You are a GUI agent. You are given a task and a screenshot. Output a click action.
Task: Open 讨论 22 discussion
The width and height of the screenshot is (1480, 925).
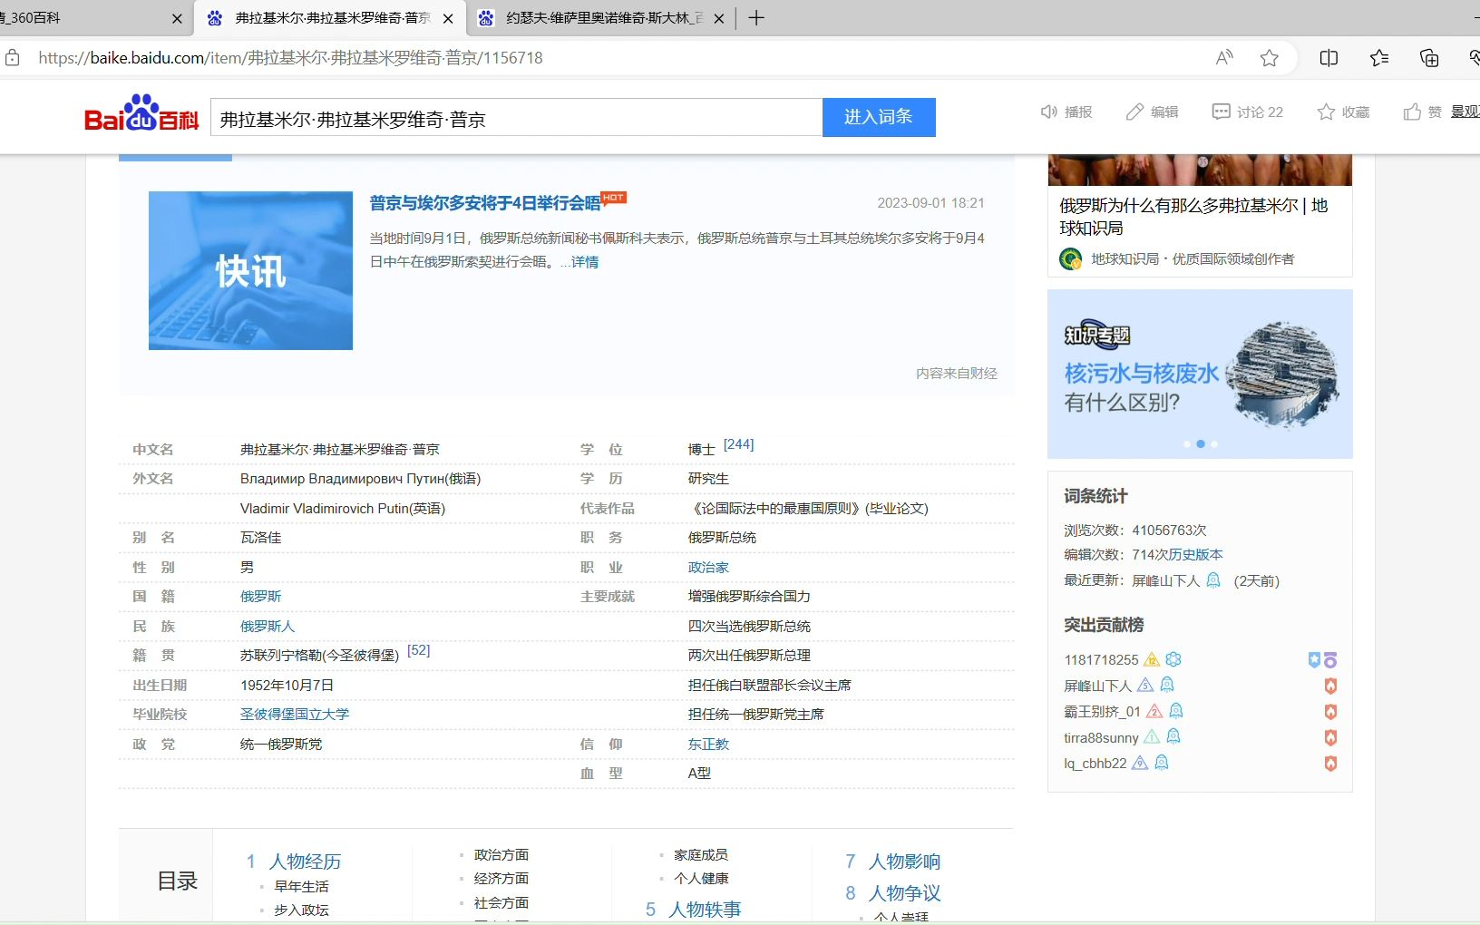click(1248, 112)
